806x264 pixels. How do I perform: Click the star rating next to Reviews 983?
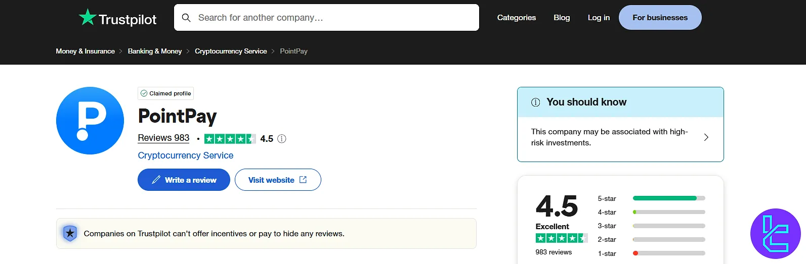pyautogui.click(x=230, y=139)
